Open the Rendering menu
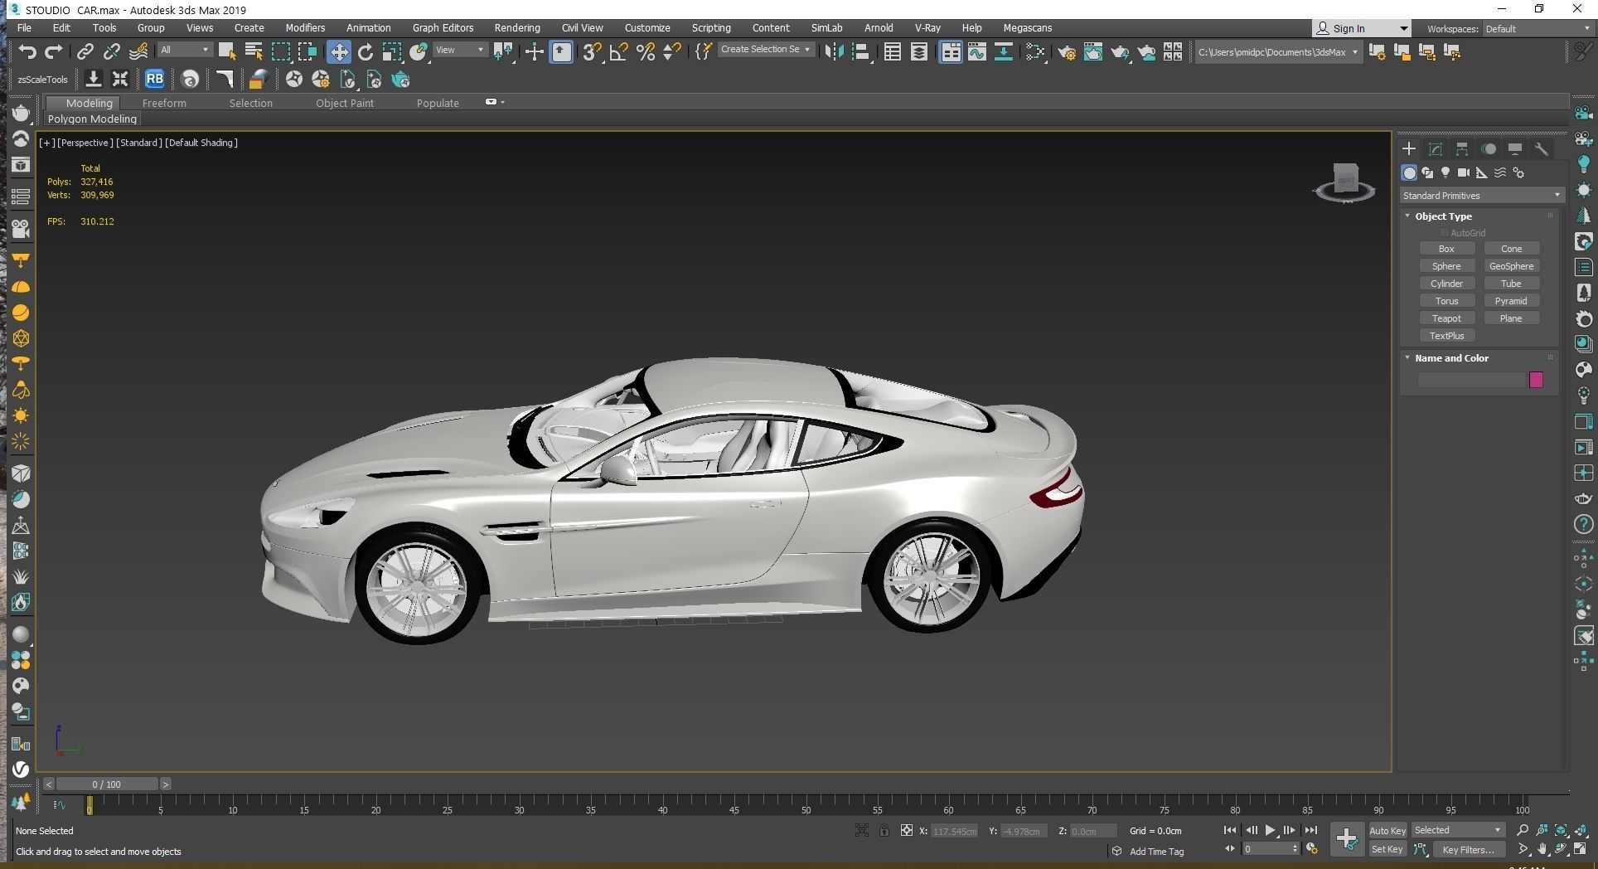Image resolution: width=1598 pixels, height=869 pixels. pyautogui.click(x=517, y=28)
